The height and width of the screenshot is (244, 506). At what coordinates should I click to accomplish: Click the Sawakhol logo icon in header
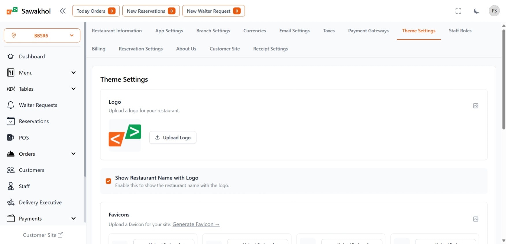pos(12,11)
